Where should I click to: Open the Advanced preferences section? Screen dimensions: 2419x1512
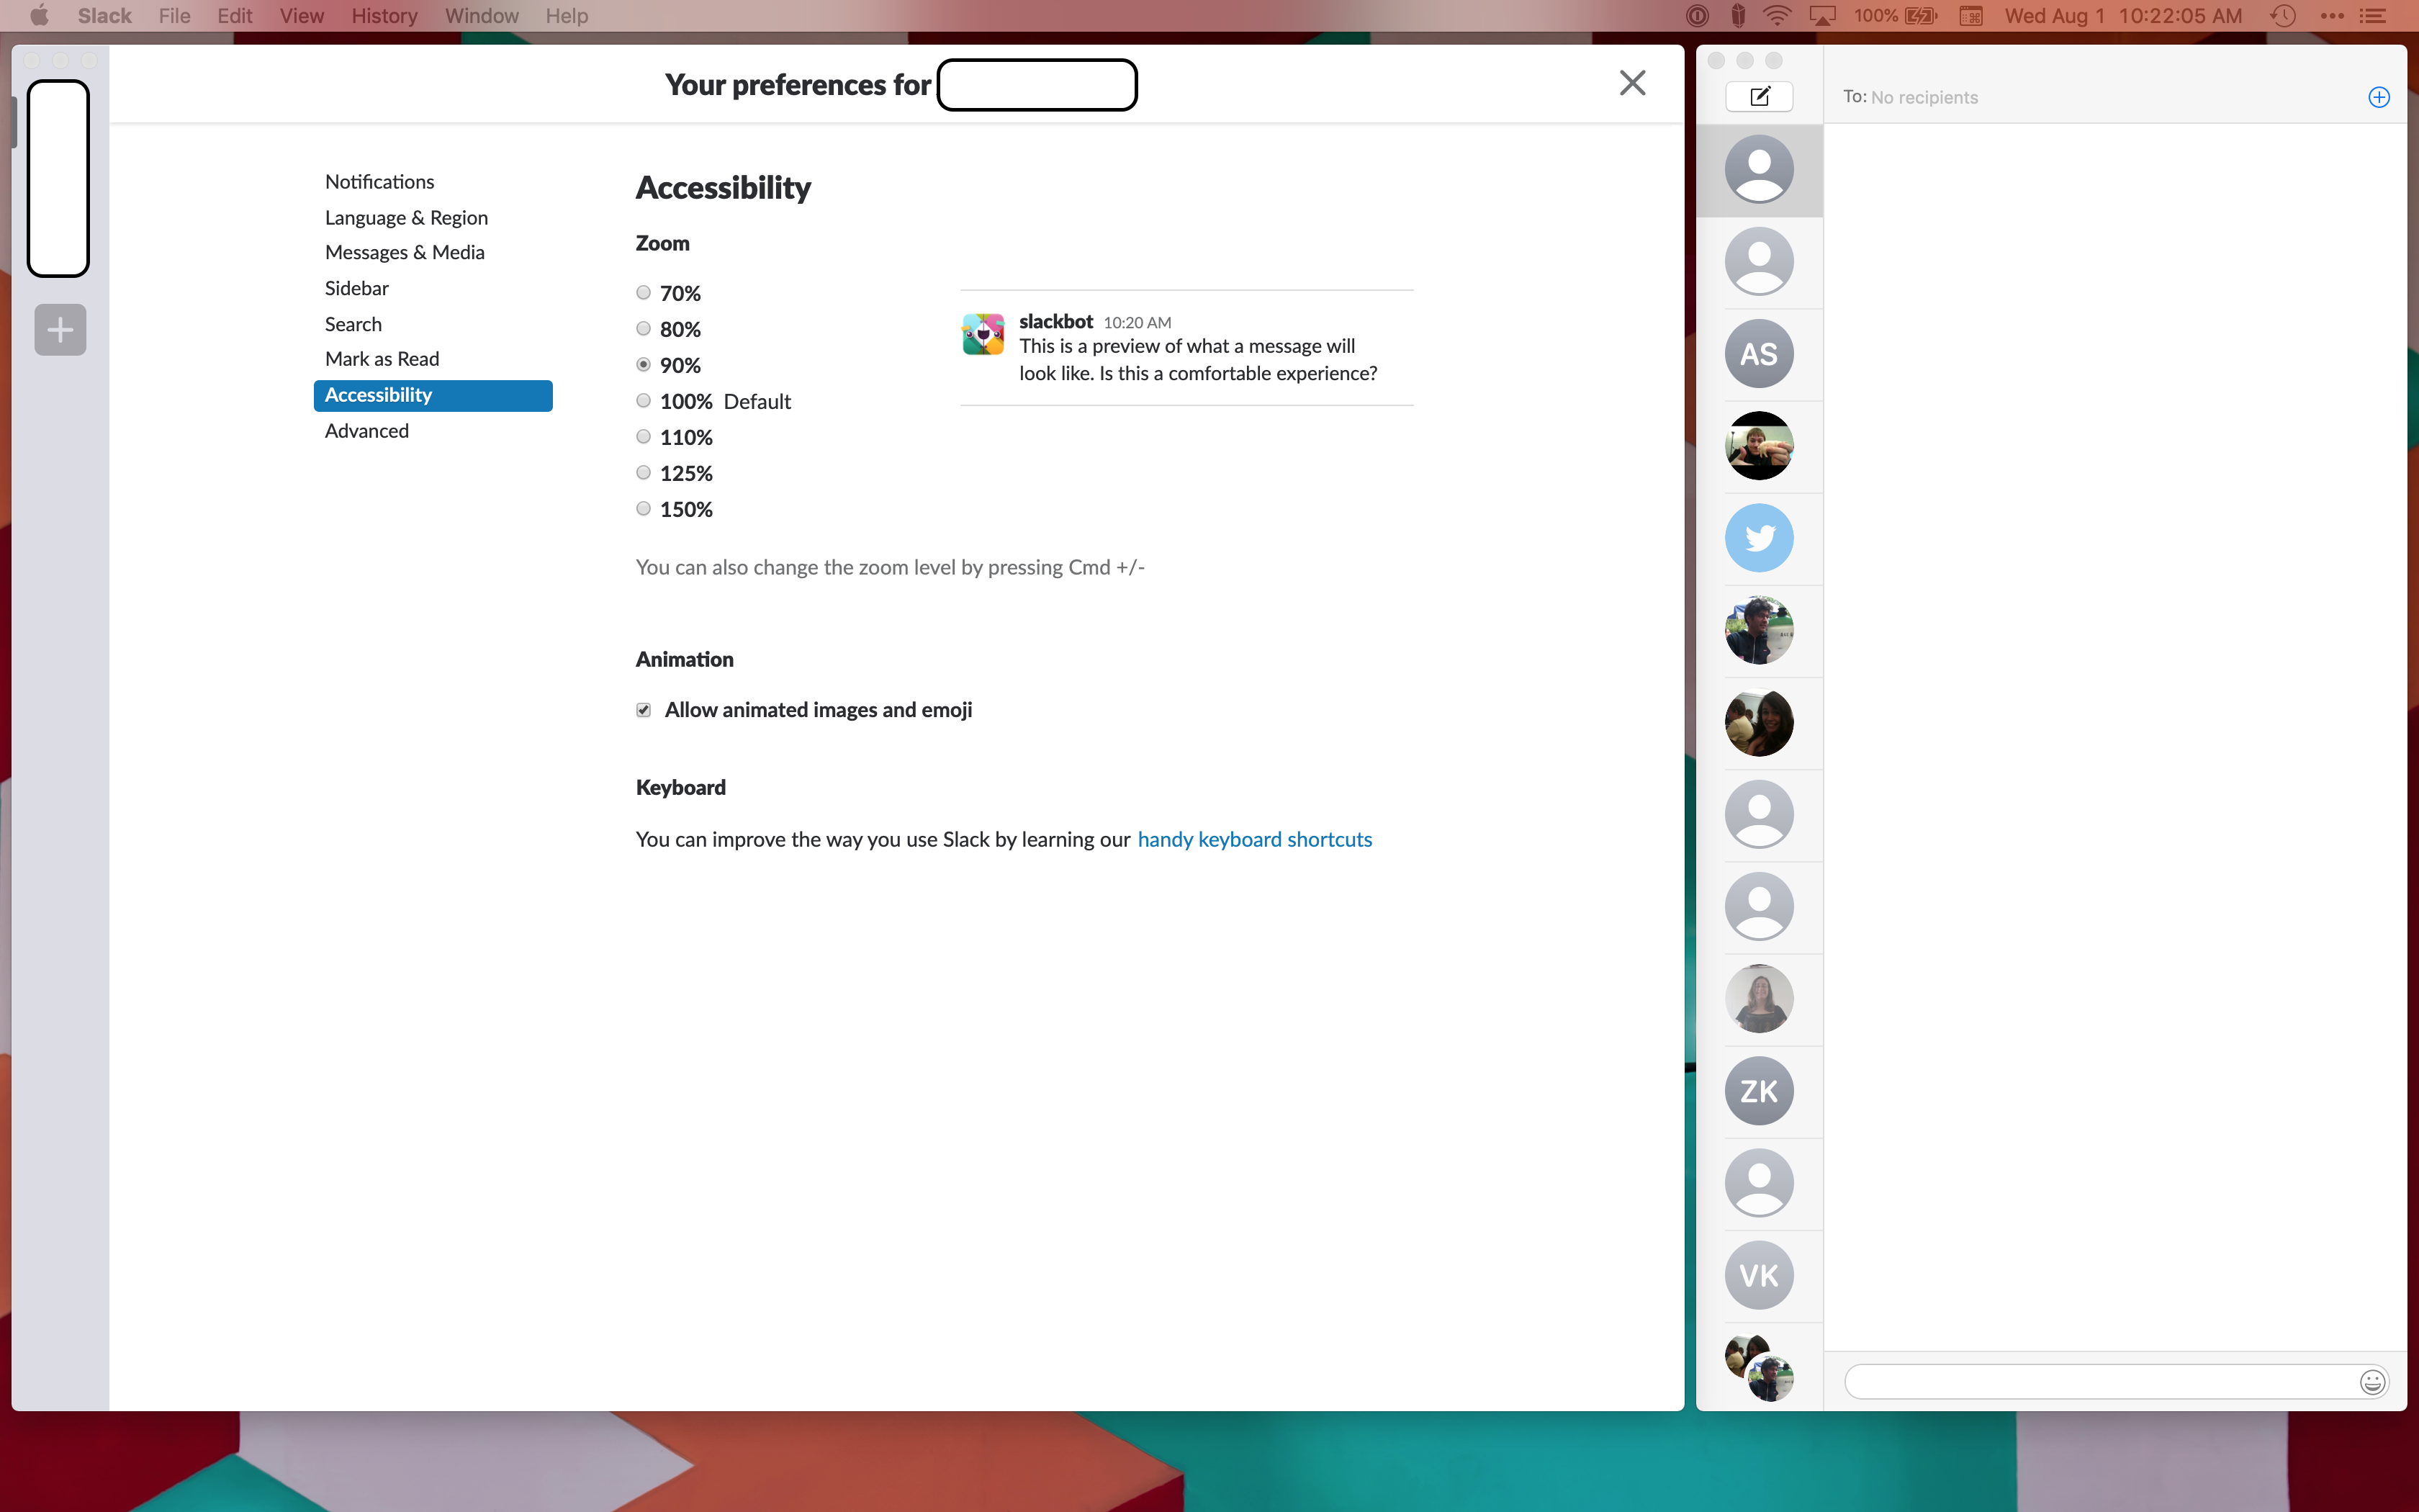point(366,430)
